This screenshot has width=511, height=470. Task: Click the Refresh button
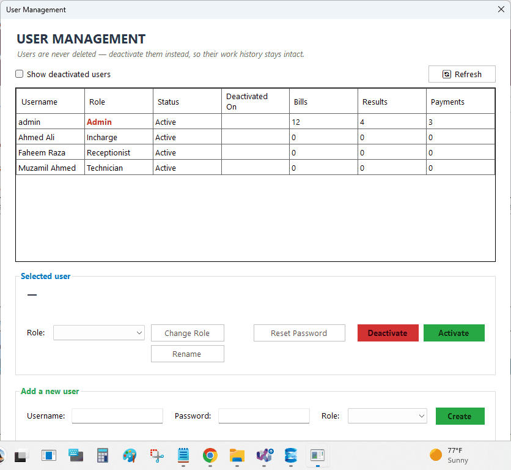(x=461, y=74)
